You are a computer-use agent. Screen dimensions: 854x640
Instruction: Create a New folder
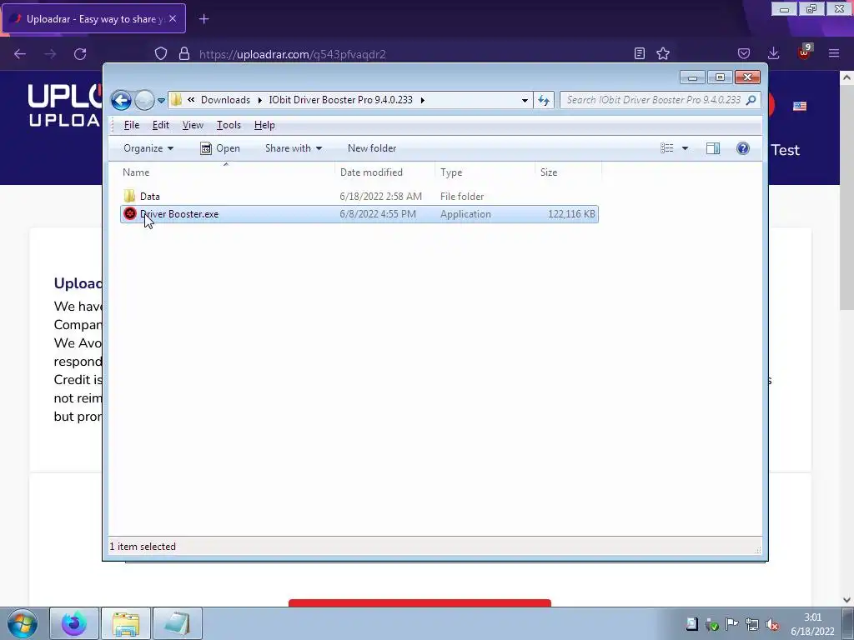pyautogui.click(x=372, y=148)
